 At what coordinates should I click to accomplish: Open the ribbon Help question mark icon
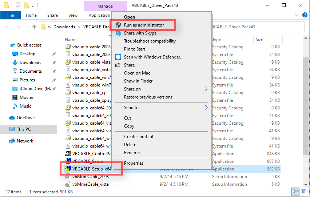[305, 15]
